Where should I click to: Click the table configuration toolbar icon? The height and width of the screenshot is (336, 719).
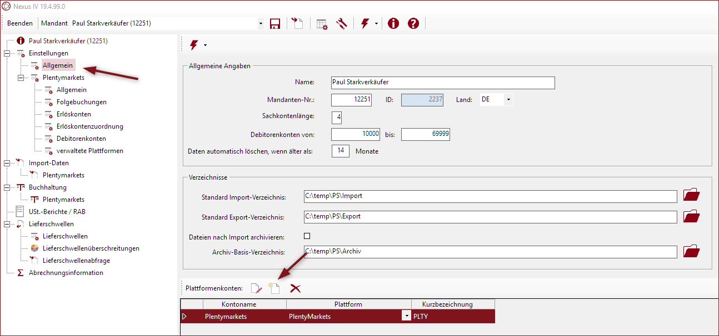coord(321,23)
